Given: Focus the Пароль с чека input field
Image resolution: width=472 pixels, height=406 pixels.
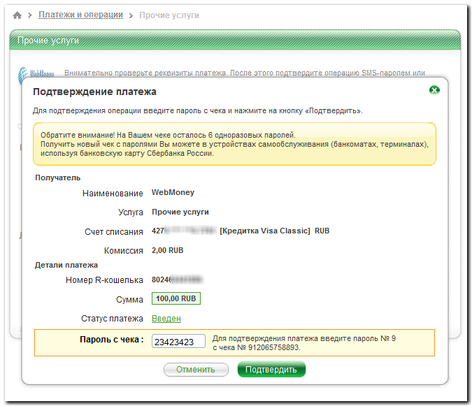Looking at the screenshot, I should (178, 341).
